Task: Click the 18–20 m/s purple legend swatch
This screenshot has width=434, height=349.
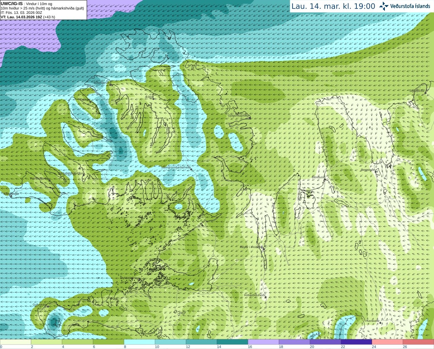Action: pos(294,342)
